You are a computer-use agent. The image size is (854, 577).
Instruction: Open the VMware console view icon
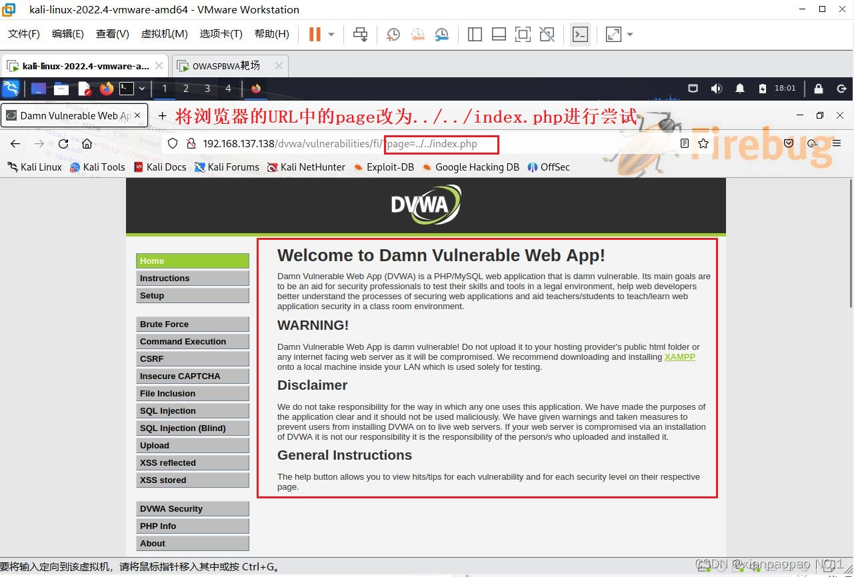[581, 34]
